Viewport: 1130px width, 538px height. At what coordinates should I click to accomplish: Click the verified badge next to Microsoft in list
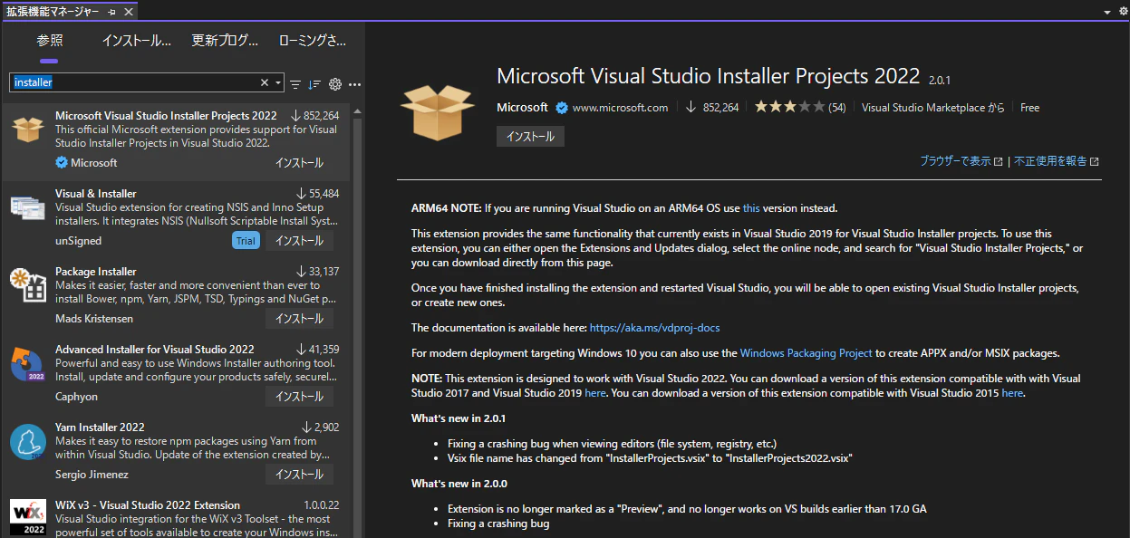pos(62,163)
